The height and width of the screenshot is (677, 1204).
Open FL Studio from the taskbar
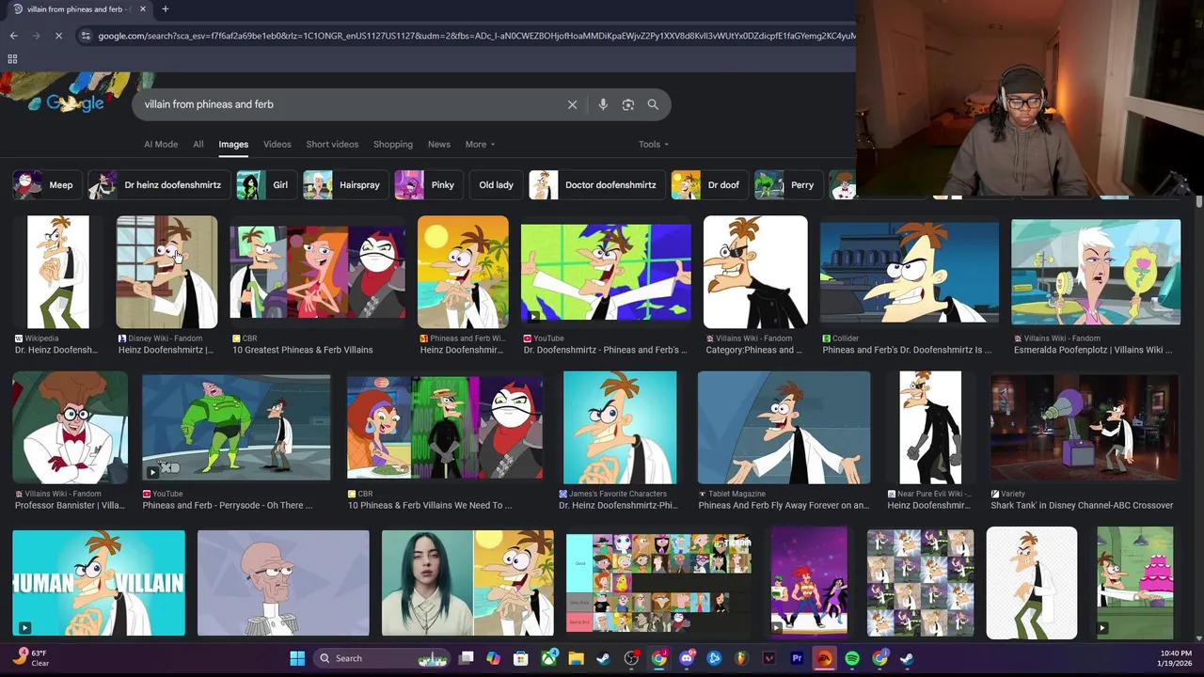coord(741,658)
